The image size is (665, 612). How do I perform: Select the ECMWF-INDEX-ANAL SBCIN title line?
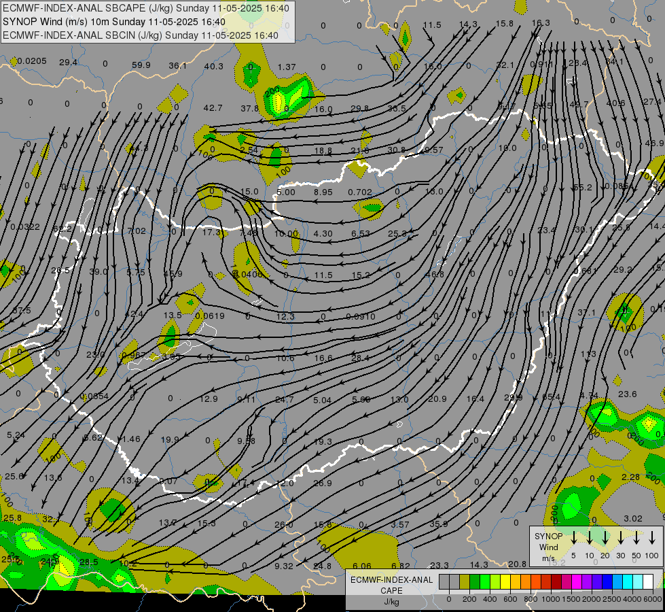click(x=141, y=35)
